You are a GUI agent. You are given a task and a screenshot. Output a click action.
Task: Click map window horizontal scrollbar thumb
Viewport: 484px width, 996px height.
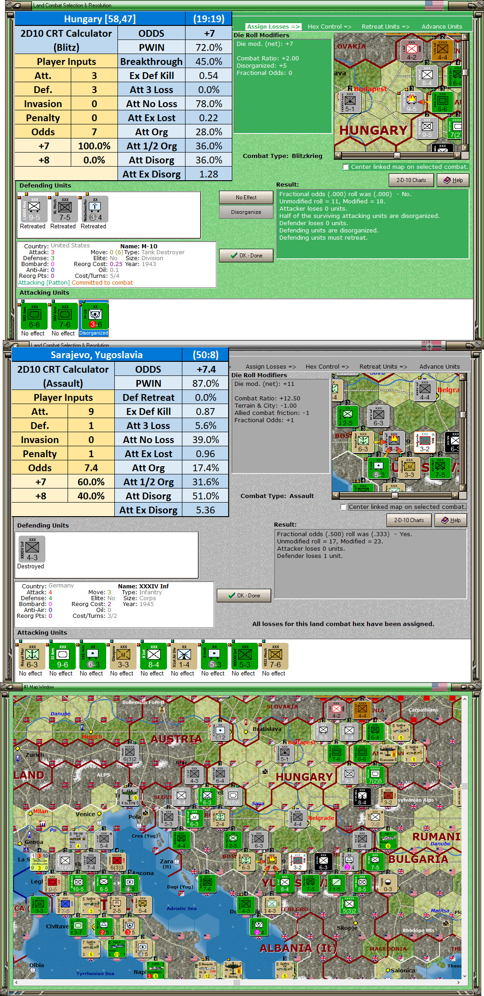coord(237,982)
